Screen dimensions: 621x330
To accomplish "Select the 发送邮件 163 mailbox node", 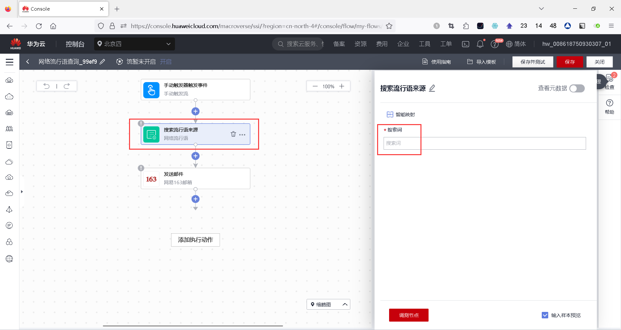I will [195, 178].
